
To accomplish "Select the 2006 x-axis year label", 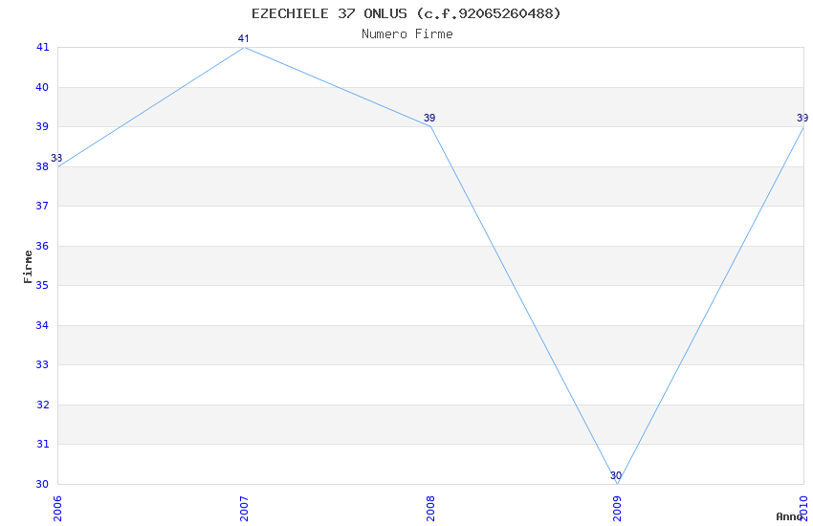I will tap(57, 509).
